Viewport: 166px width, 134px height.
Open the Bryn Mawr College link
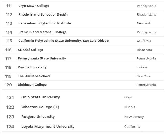tap(34, 6)
